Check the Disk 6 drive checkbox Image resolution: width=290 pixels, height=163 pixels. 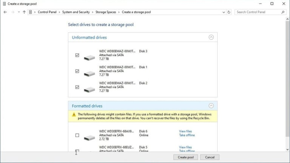point(77,135)
